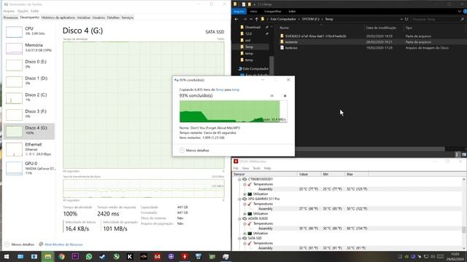Click the Disco 4 activity time graph
The height and width of the screenshot is (262, 467).
pyautogui.click(x=144, y=105)
